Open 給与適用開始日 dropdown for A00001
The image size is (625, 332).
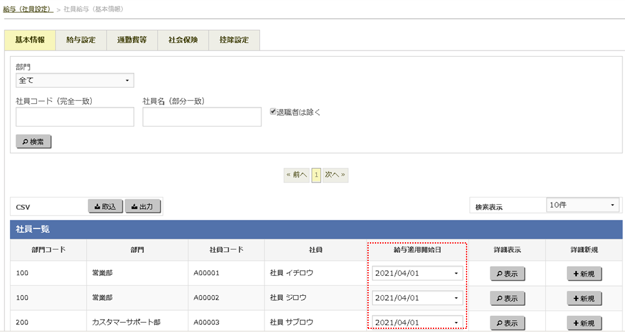[x=417, y=273]
